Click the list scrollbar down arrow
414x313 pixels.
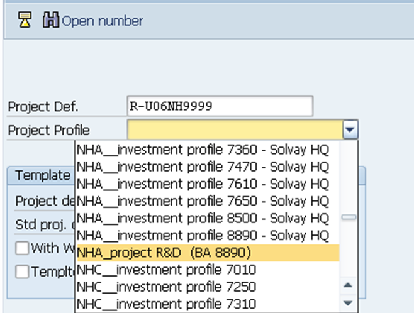[x=348, y=303]
